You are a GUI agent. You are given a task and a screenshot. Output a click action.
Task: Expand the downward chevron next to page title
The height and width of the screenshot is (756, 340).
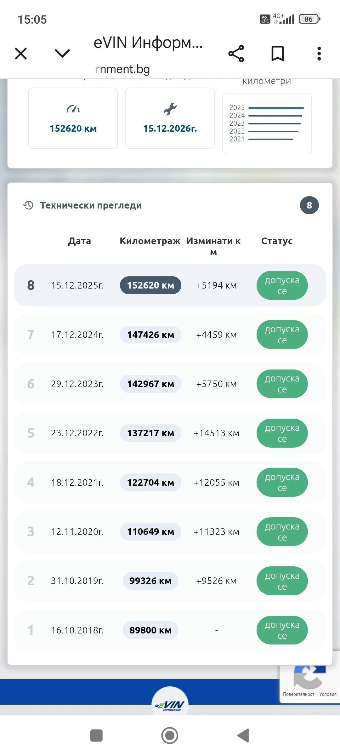[62, 53]
